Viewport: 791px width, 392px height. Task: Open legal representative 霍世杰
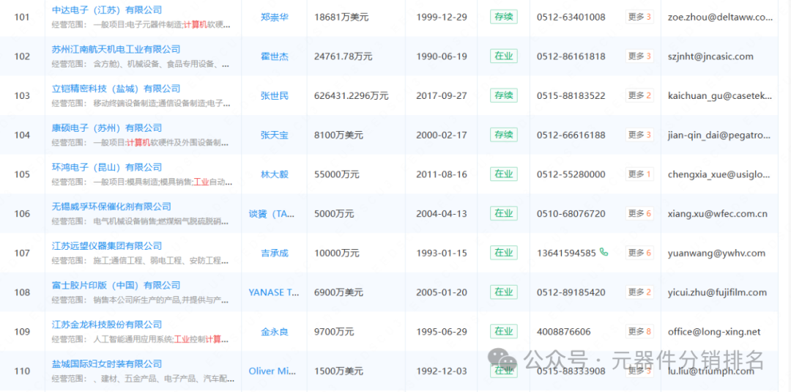coord(275,56)
